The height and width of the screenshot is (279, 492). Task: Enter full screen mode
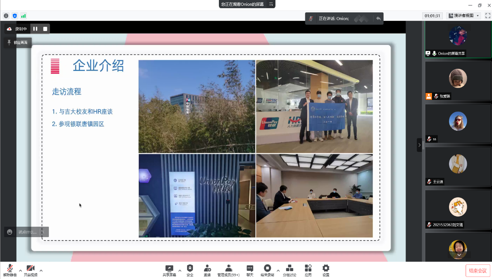pos(488,16)
